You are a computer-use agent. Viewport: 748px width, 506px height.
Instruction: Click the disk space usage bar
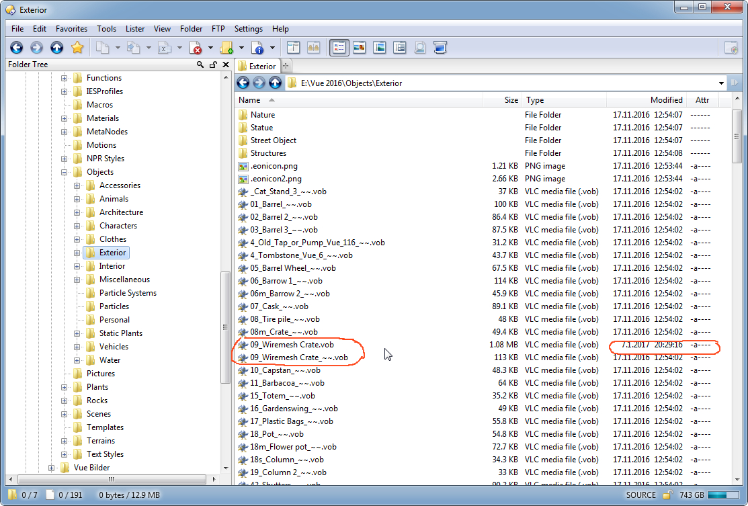724,495
